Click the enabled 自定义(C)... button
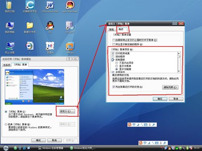Screen dimensions: 202x151 coord(67,111)
